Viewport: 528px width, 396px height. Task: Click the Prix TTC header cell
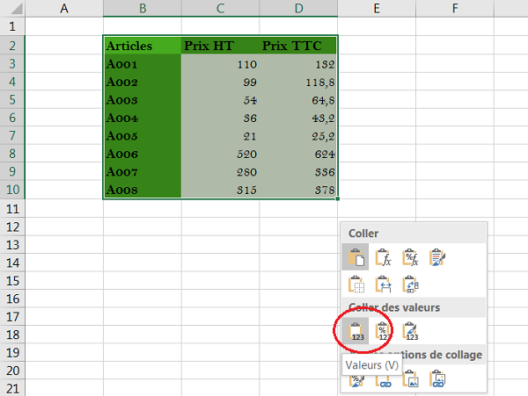(x=298, y=45)
